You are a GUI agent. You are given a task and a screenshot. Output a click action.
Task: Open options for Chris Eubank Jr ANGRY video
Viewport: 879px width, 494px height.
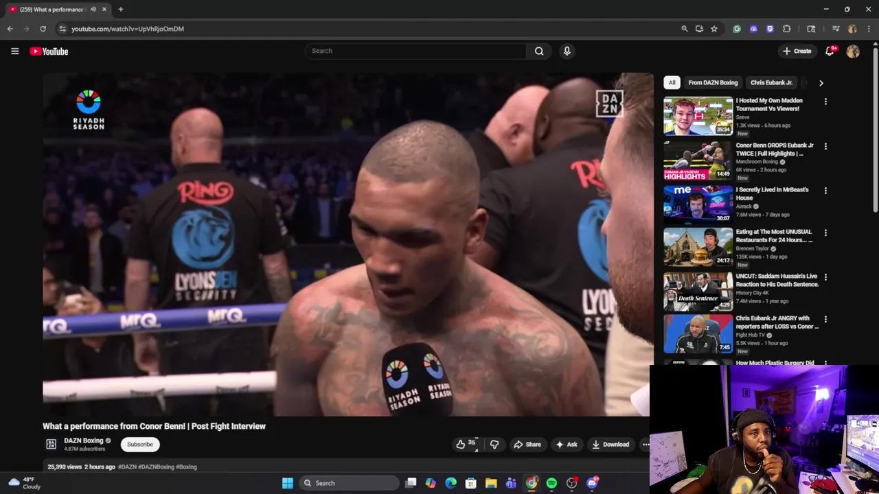click(x=825, y=320)
